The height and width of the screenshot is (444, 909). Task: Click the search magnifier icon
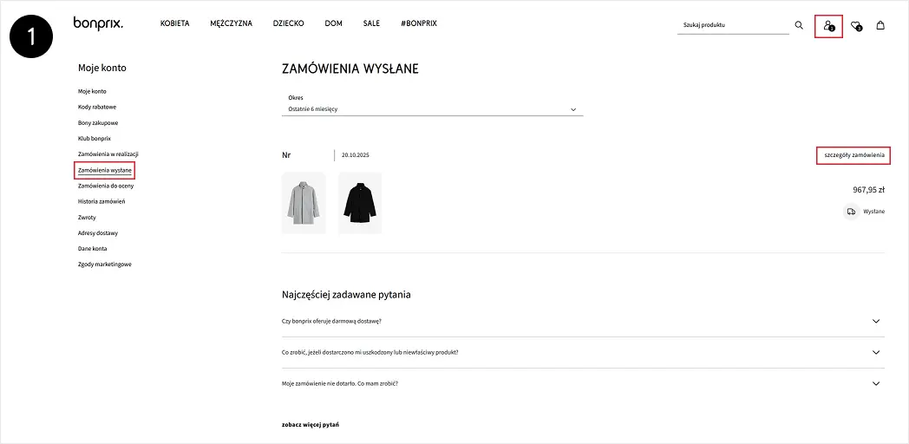pos(799,25)
